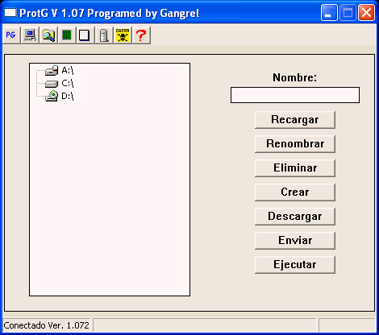The height and width of the screenshot is (335, 379).
Task: Open the computer info toolbar icon
Action: pos(30,35)
